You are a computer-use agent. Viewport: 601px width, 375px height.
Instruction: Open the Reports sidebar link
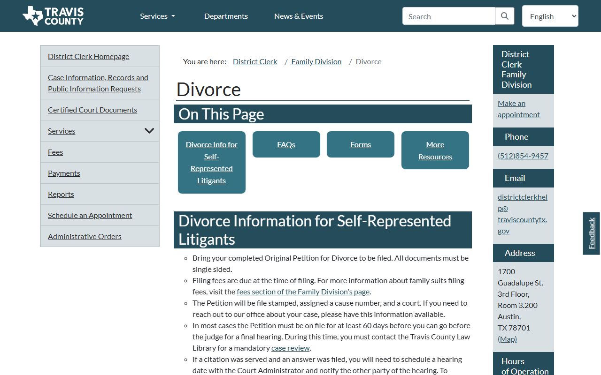61,194
